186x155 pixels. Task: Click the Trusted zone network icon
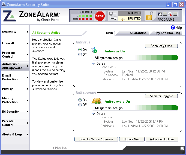[122, 19]
